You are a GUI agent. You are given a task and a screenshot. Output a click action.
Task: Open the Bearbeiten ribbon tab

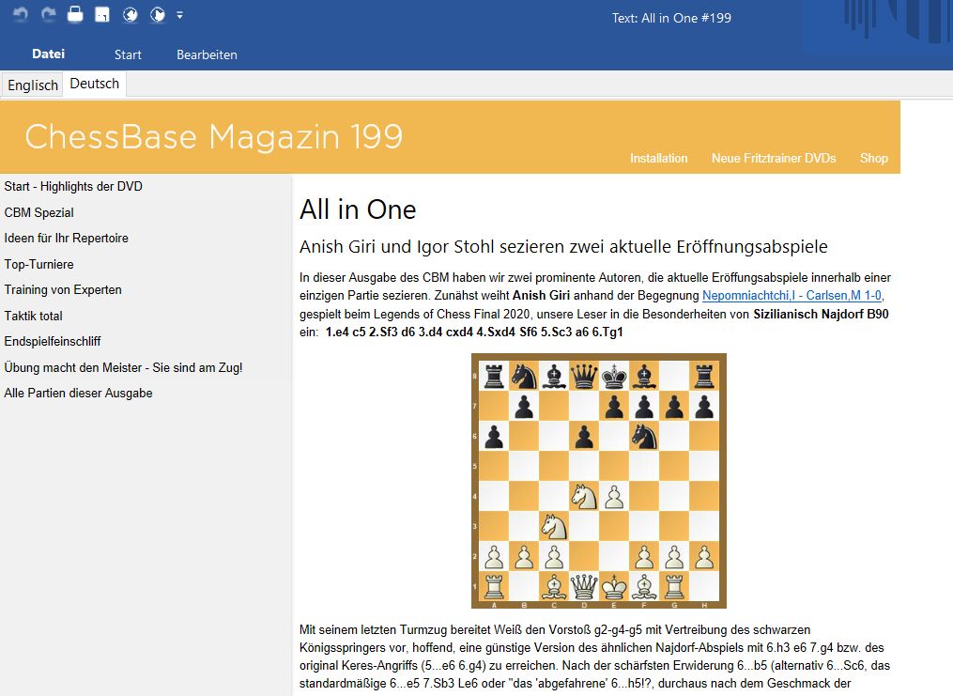(207, 54)
